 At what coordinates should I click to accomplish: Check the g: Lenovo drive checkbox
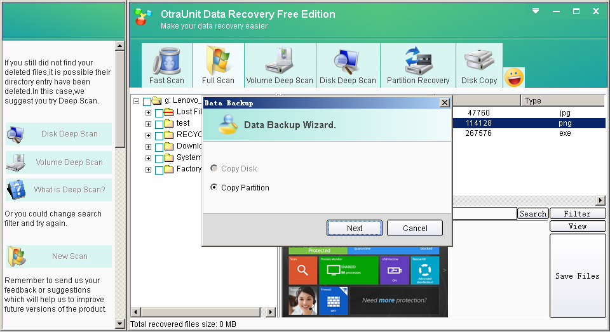point(147,102)
